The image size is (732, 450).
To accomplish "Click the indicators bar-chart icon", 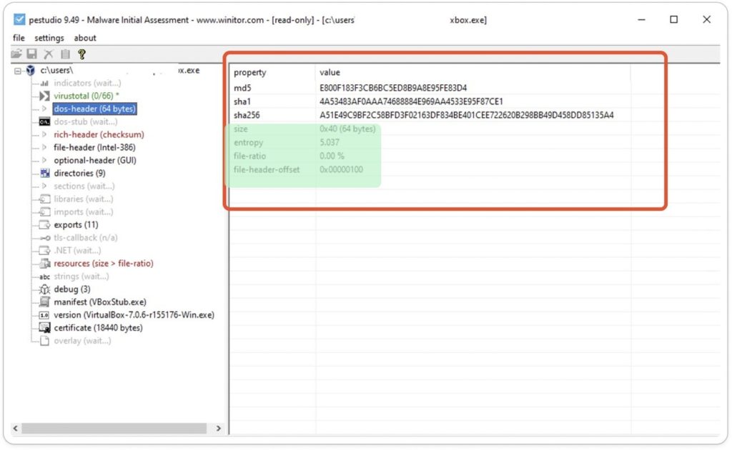I will tap(44, 83).
